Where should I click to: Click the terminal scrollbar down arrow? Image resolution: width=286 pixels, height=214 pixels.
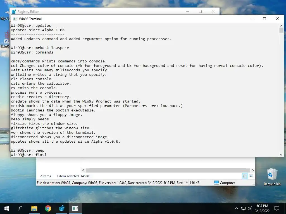coord(281,154)
